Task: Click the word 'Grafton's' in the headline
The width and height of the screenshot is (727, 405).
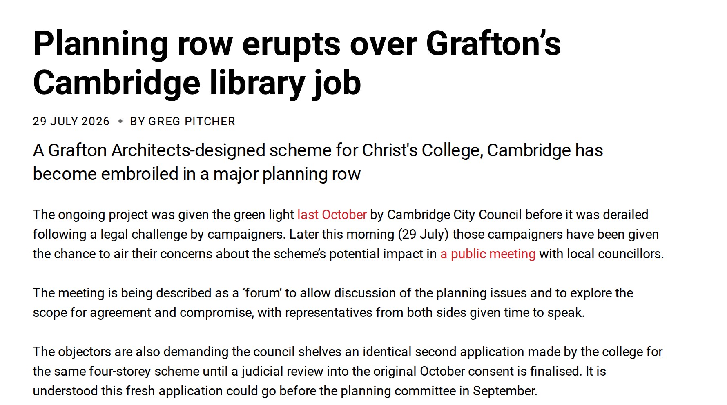Action: 494,43
